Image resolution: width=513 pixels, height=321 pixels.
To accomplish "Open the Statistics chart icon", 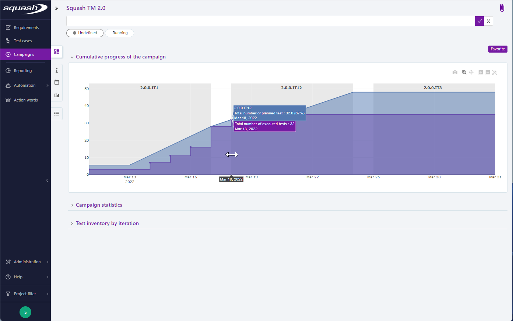I will (57, 95).
